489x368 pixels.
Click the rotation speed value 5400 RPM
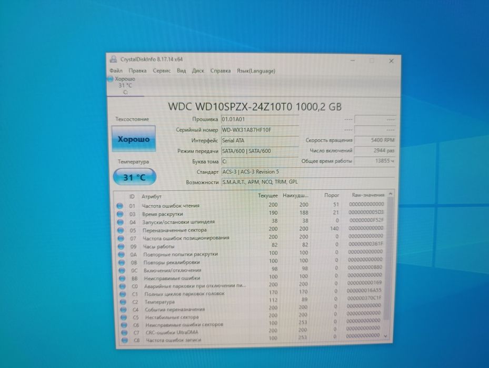click(x=375, y=140)
